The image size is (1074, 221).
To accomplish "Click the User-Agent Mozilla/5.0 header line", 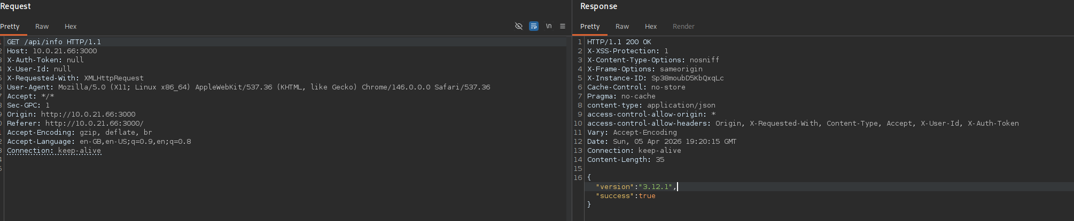I will click(248, 87).
